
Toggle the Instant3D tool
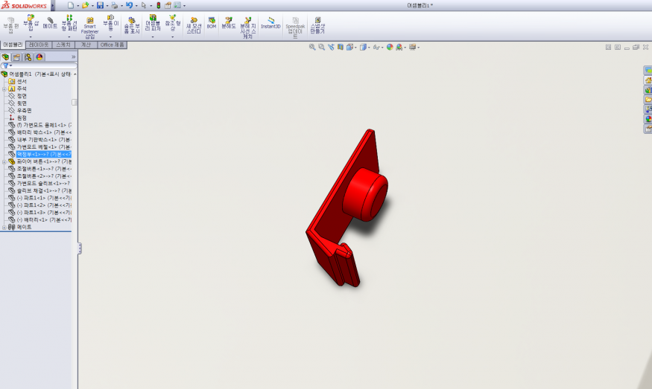tap(270, 23)
